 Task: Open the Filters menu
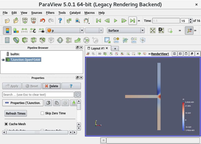pos(50,13)
